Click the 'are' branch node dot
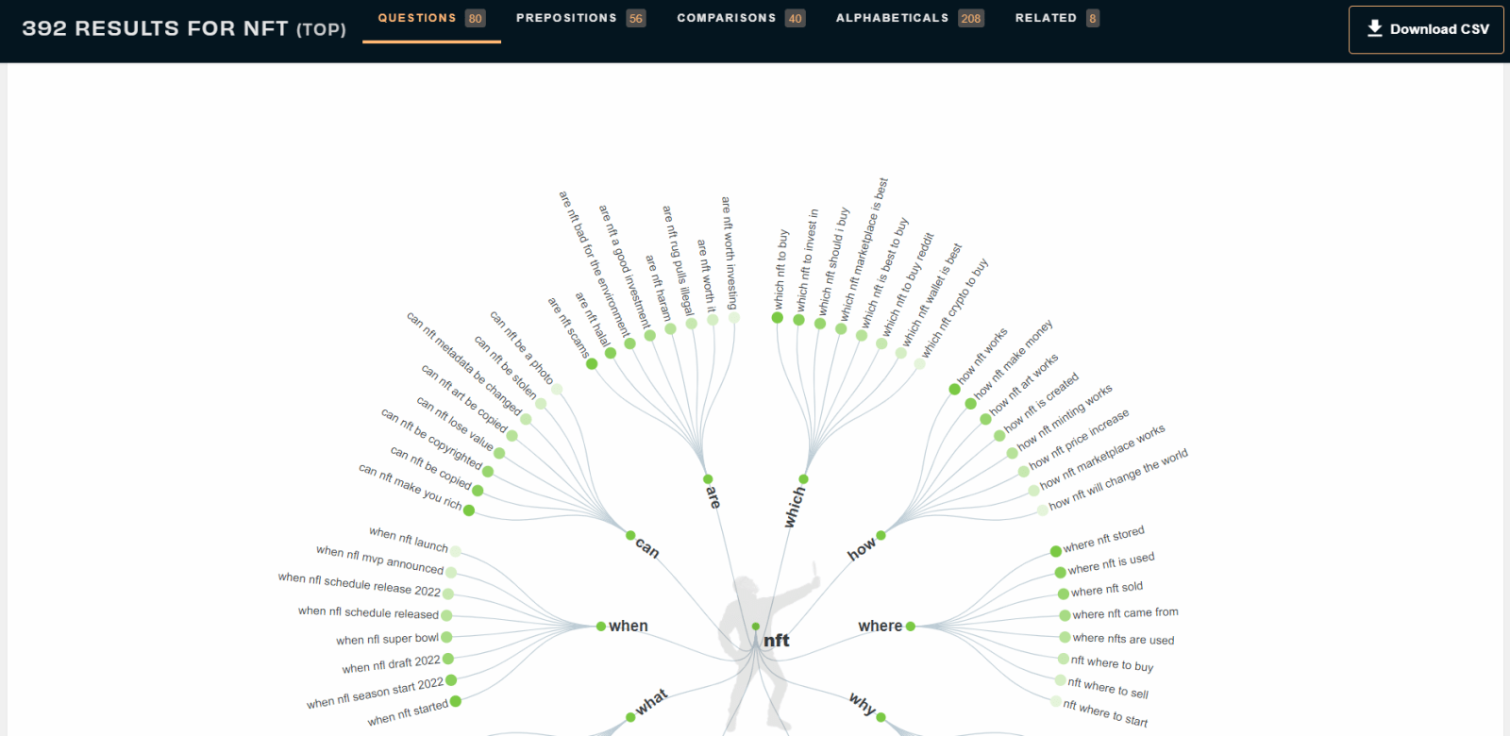 [708, 479]
